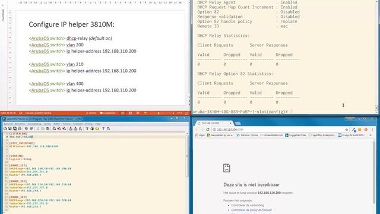Screen dimensions: 380x214
Task: Open the Buffer menu in gVim
Action: click(57, 124)
